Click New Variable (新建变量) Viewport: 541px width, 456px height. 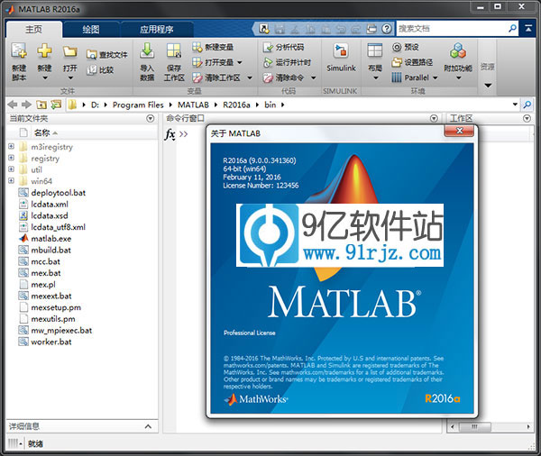[213, 47]
